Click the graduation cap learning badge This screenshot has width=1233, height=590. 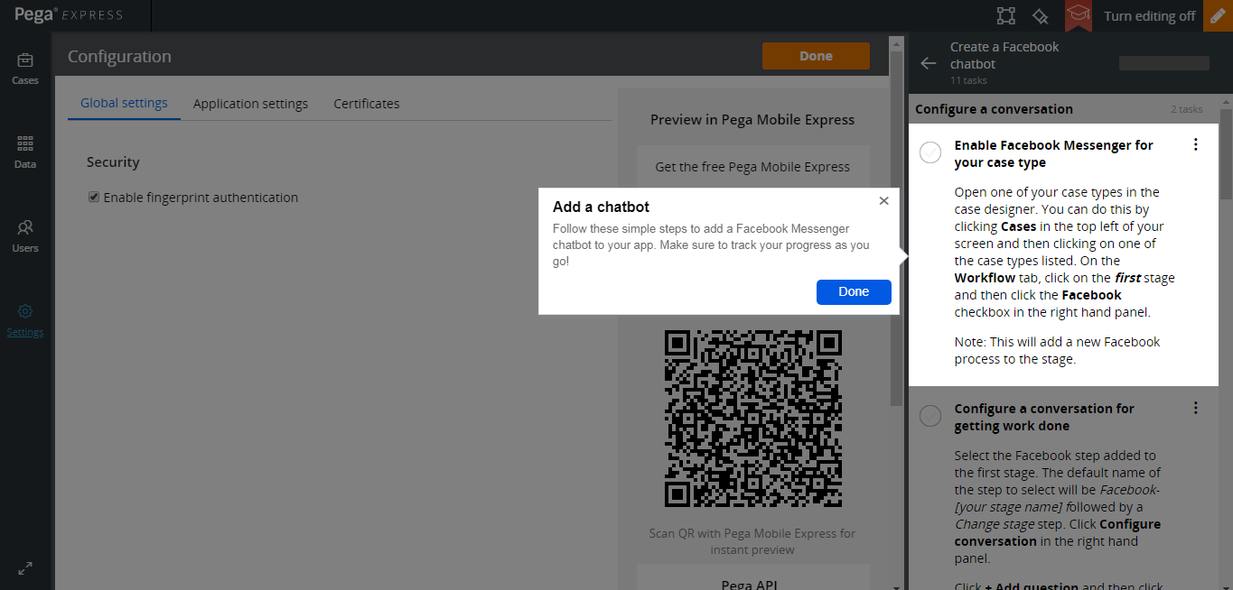1079,15
